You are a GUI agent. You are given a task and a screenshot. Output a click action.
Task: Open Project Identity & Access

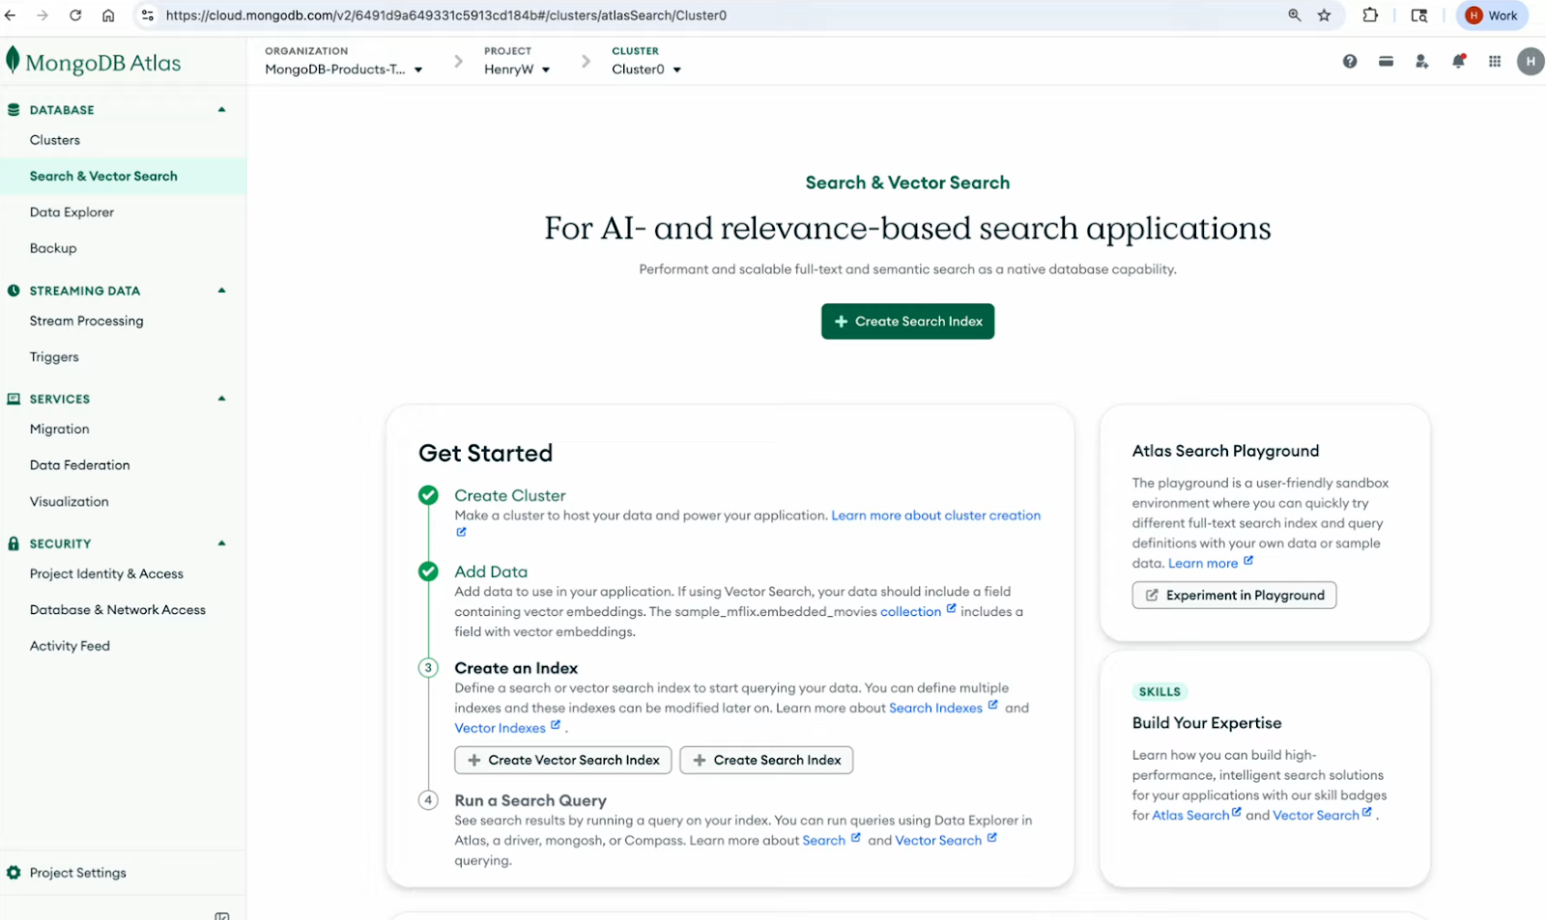coord(106,573)
